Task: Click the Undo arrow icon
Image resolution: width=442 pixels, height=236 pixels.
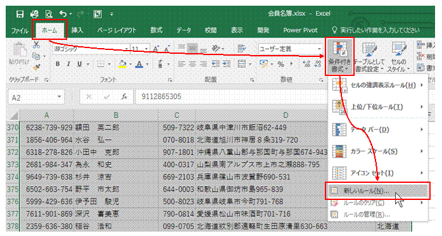Action: pos(63,14)
